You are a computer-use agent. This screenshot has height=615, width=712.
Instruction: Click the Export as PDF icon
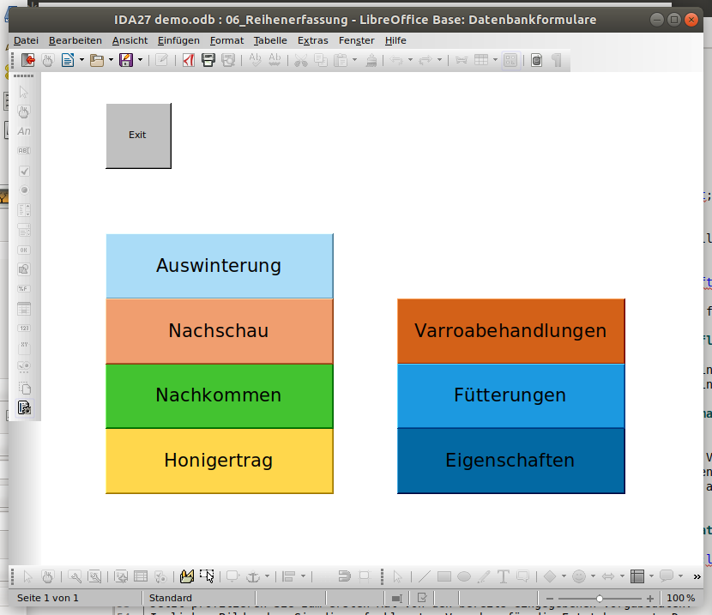pyautogui.click(x=189, y=60)
